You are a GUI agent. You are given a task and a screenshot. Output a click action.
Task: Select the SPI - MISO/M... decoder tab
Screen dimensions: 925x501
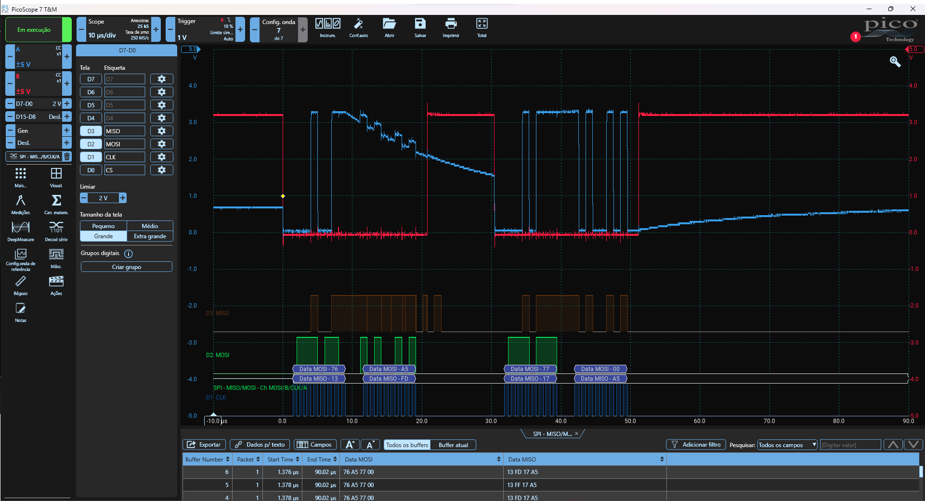tap(552, 434)
